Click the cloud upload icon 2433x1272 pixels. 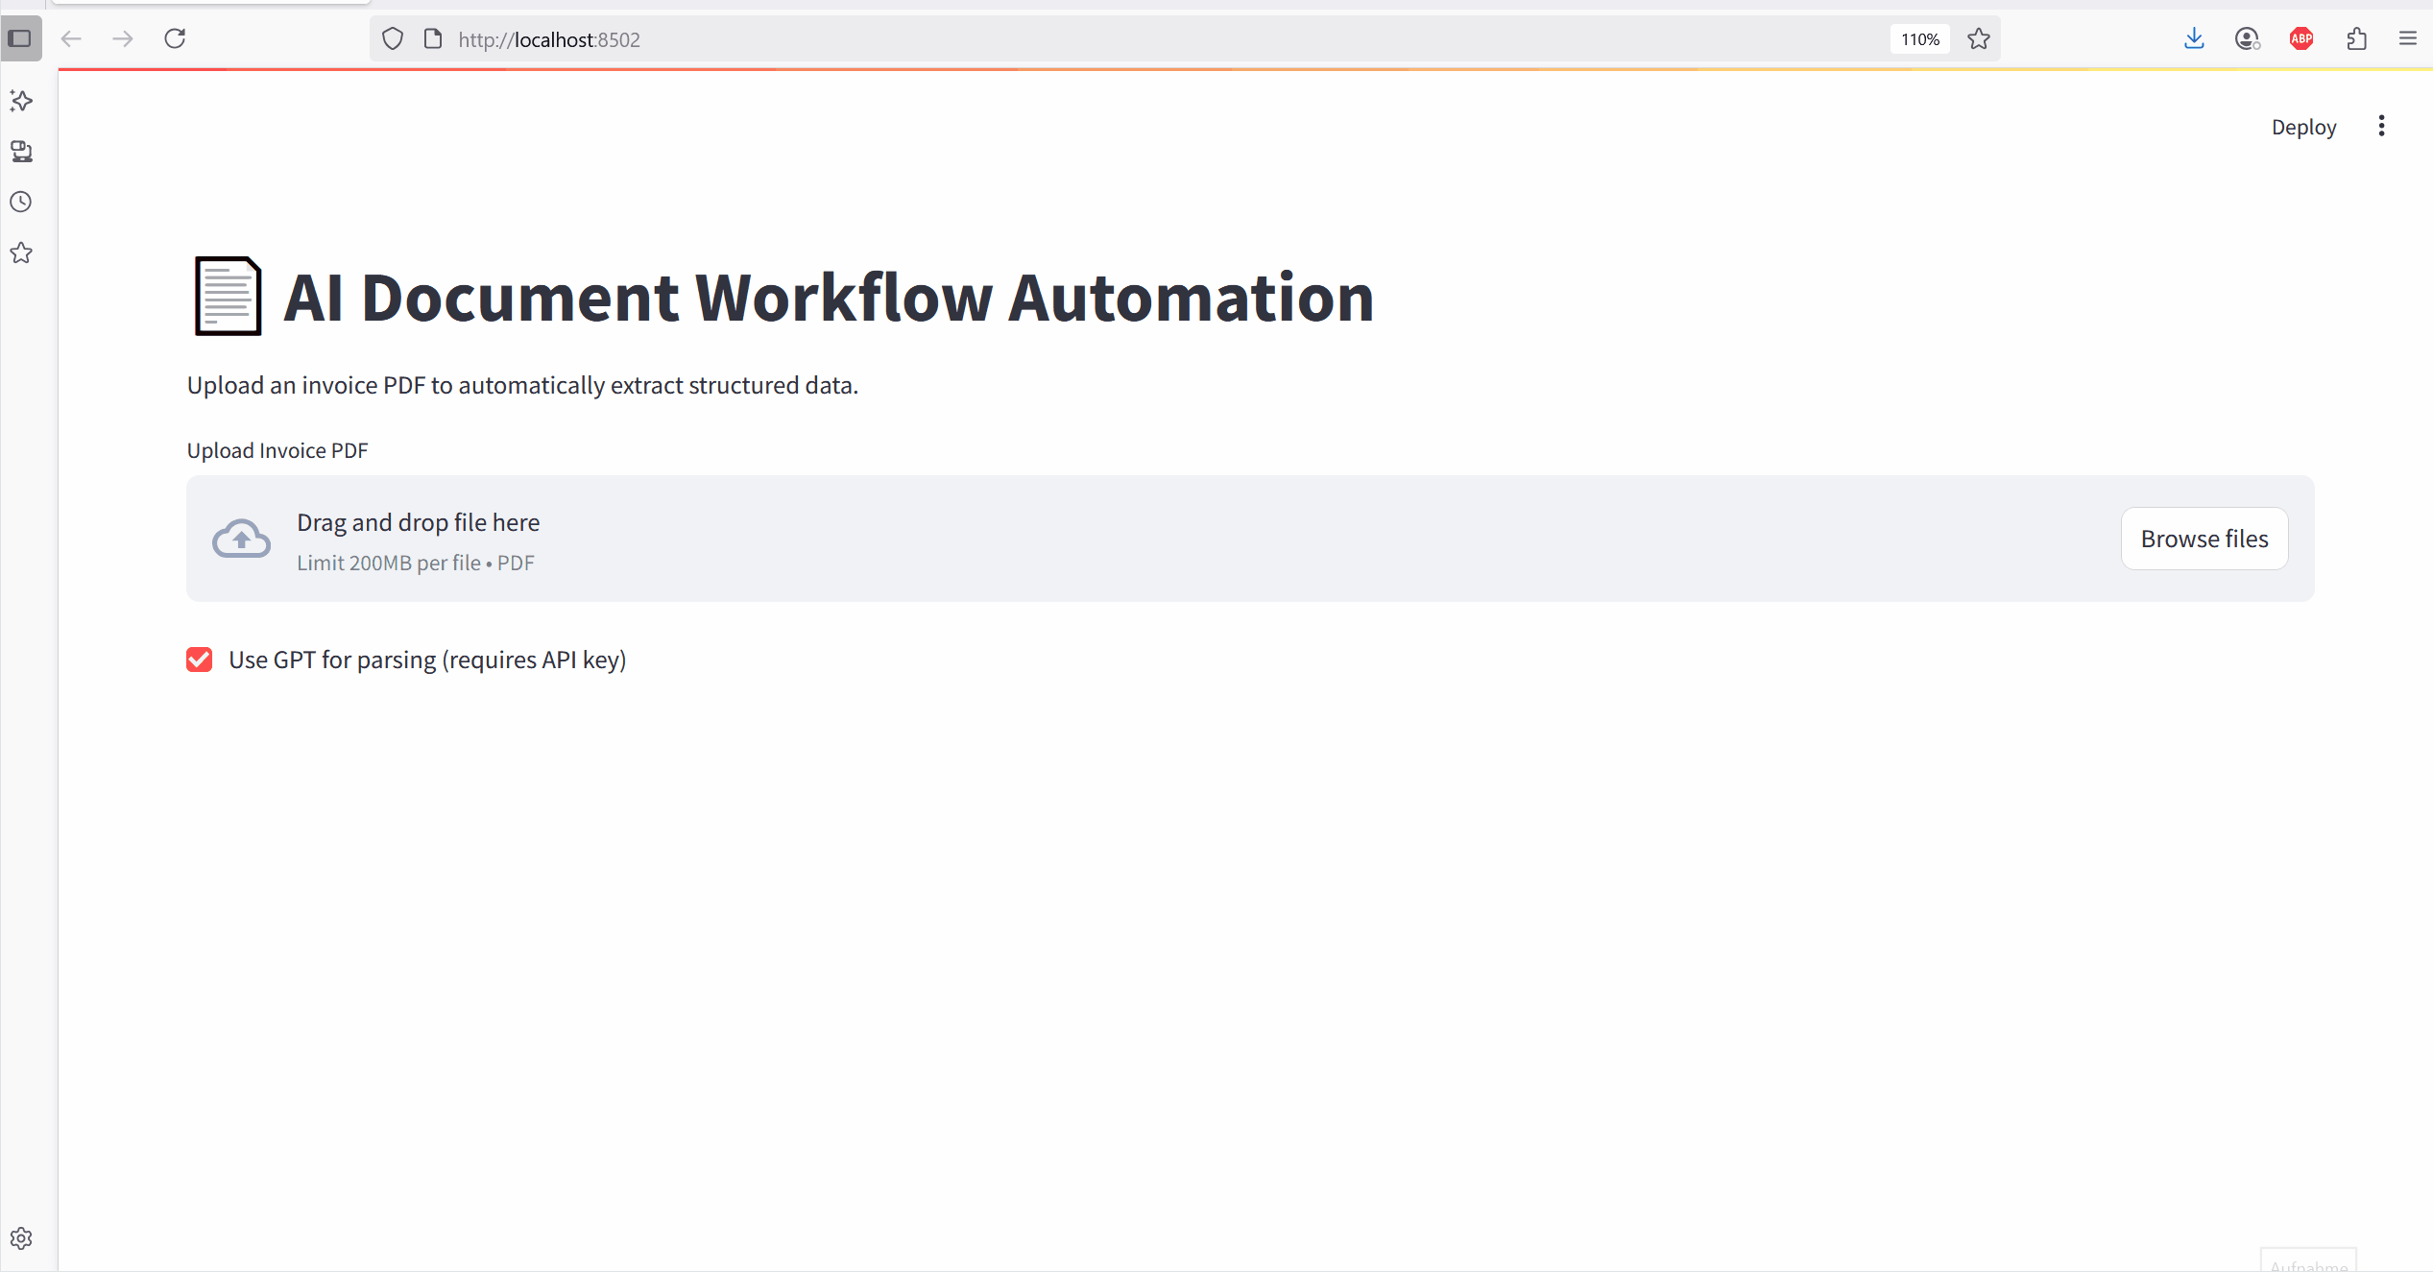click(x=241, y=539)
